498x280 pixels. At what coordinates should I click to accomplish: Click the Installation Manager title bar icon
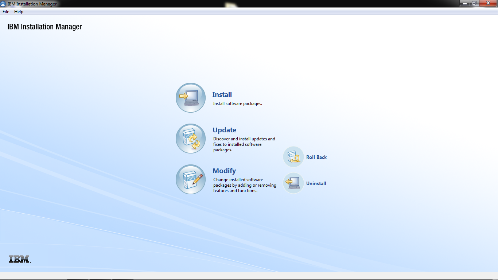(4, 4)
